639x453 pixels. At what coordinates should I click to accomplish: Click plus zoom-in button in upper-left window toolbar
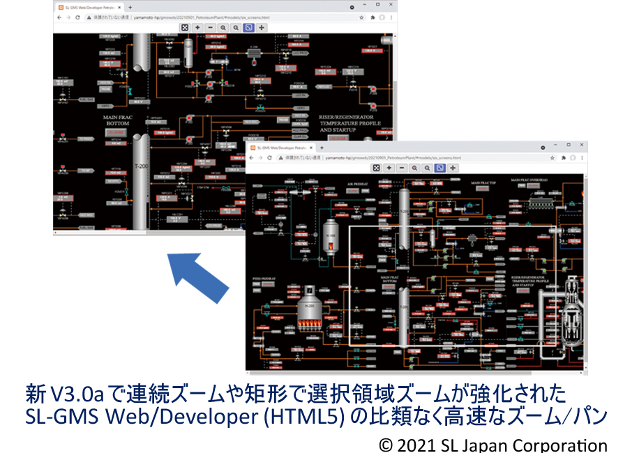pos(197,27)
